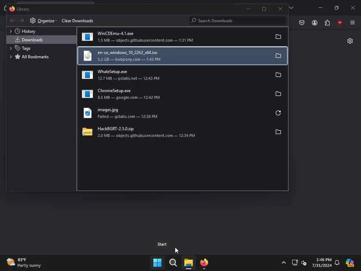Click the Search Downloads field
361x271 pixels.
pyautogui.click(x=238, y=21)
